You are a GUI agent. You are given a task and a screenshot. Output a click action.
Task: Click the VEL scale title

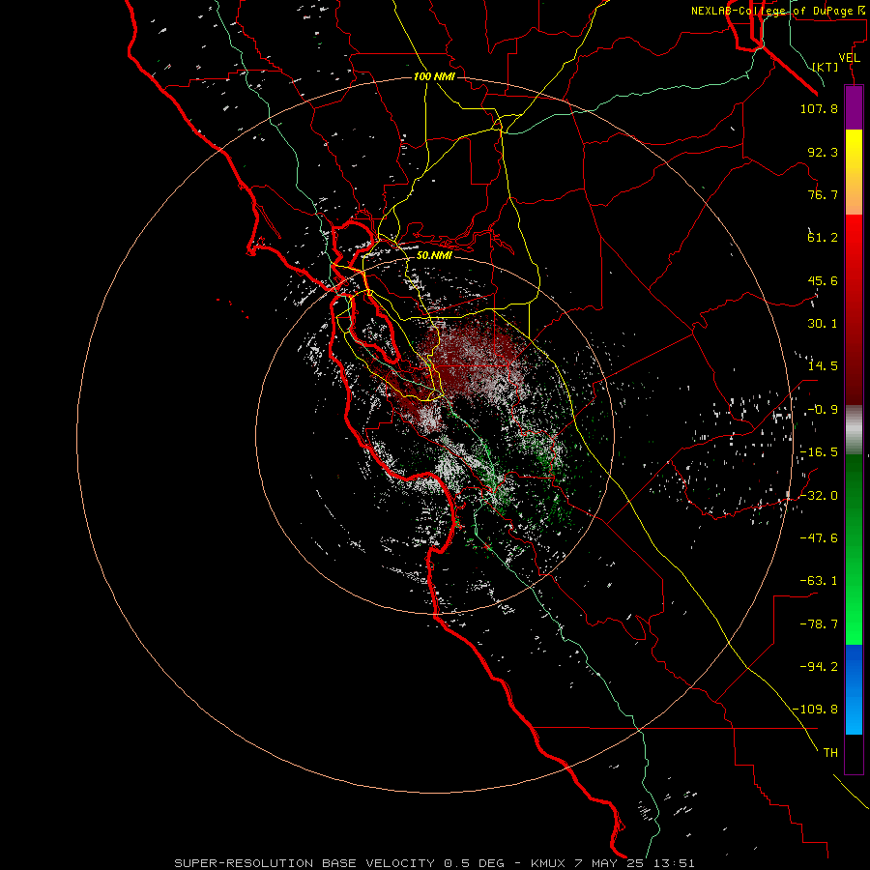tap(849, 58)
